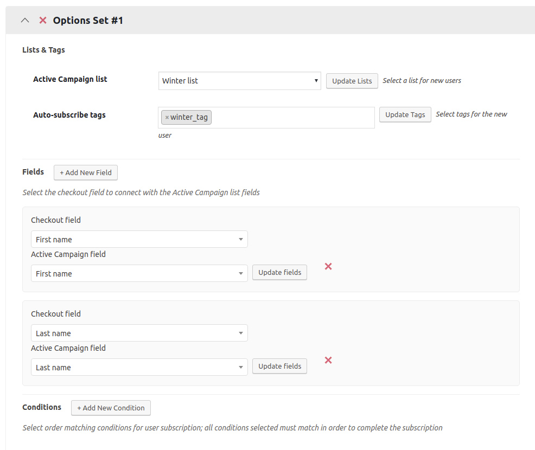Open the First name checkout field dropdown
535x450 pixels.
(139, 239)
